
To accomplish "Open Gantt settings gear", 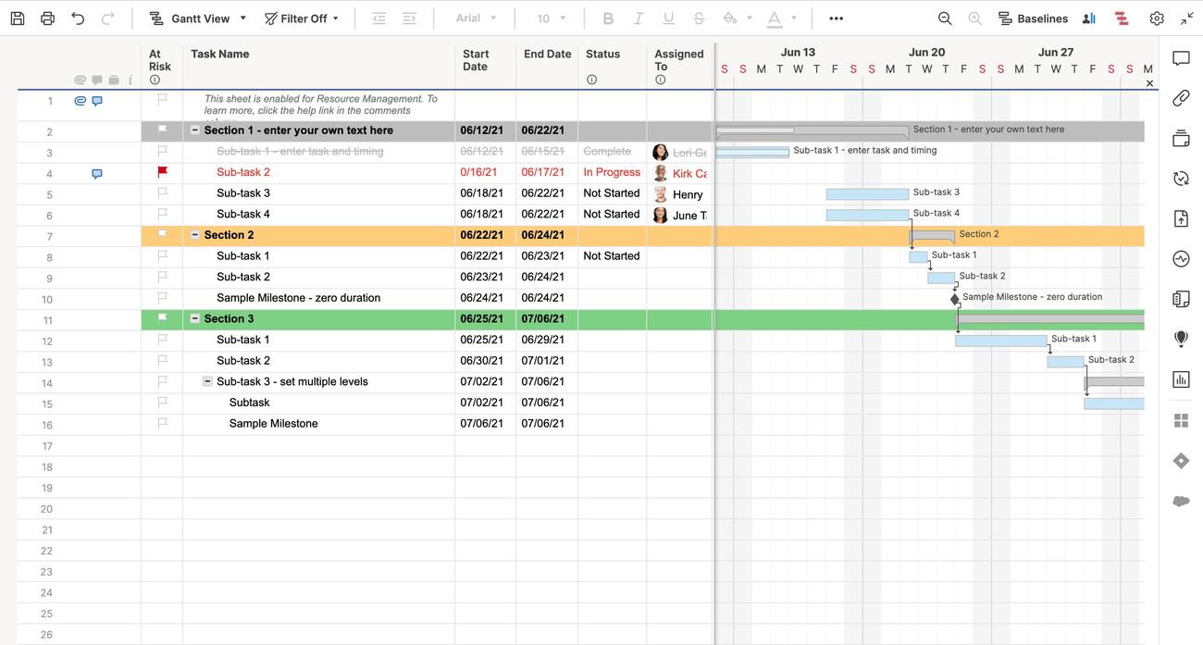I will point(1157,19).
